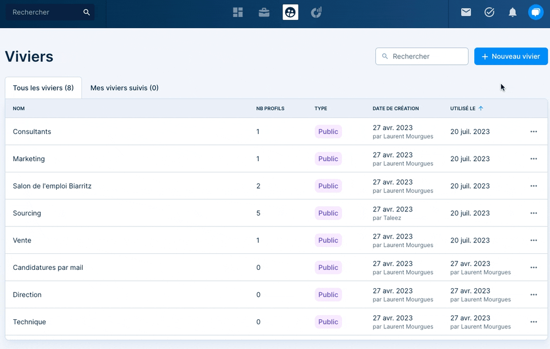The image size is (550, 349).
Task: Click the sort arrow beside Utilisé le
Action: click(x=481, y=108)
